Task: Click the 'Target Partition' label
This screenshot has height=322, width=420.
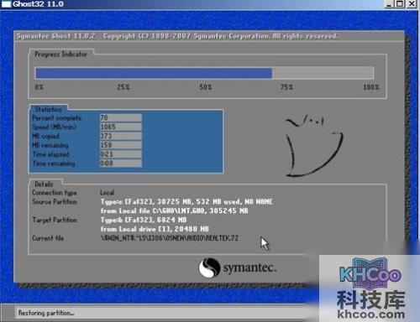Action: tap(55, 220)
